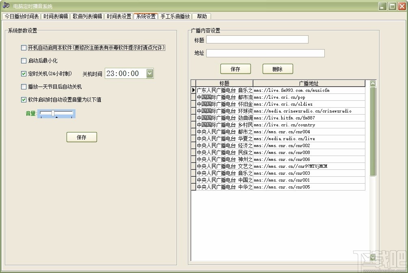
Task: Click 保存 in 广播内容设置 panel
Action: click(235, 69)
